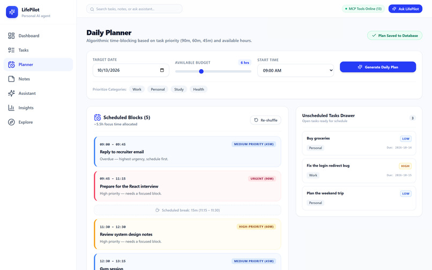Click the HIGH-PRIORITY (60M) badge

[x=256, y=227]
